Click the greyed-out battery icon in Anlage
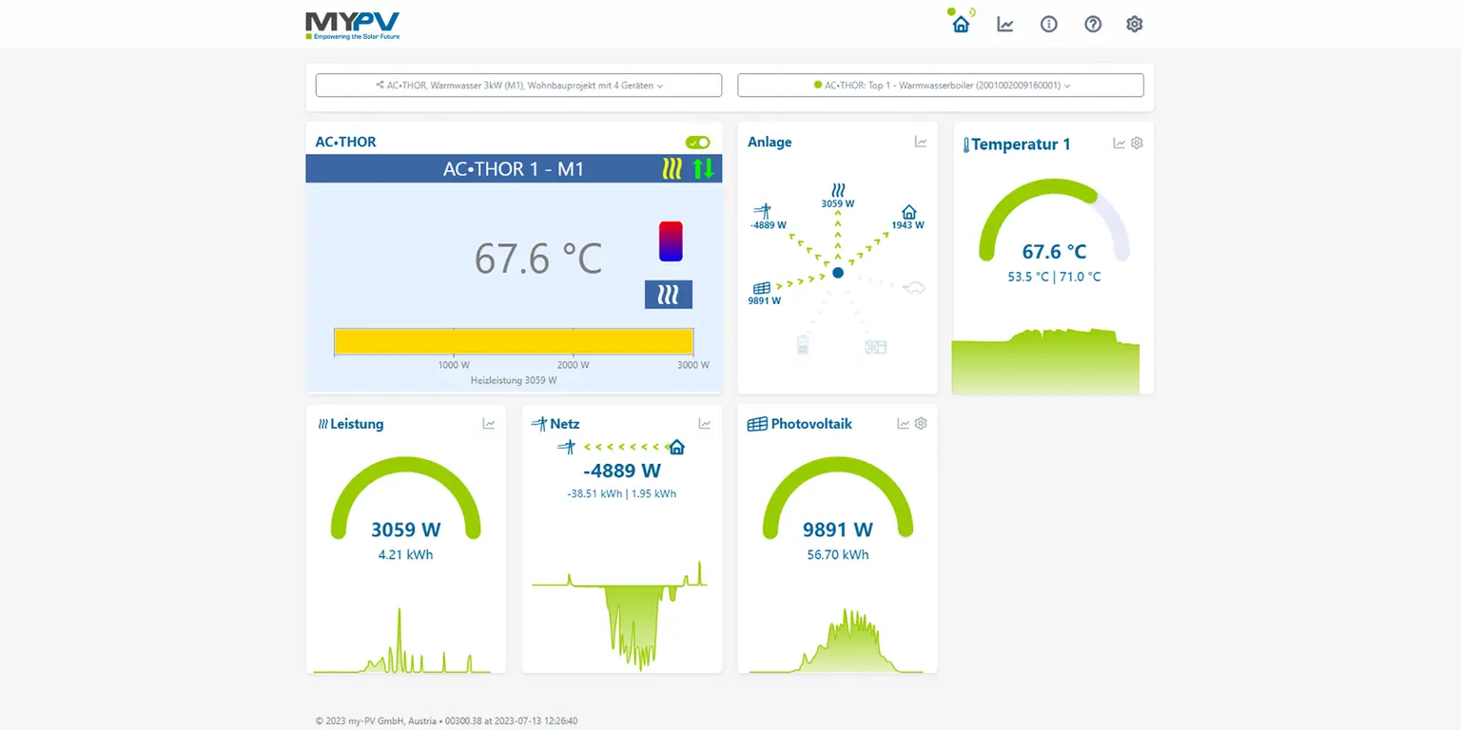Screen dimensions: 1461x730 tap(803, 344)
